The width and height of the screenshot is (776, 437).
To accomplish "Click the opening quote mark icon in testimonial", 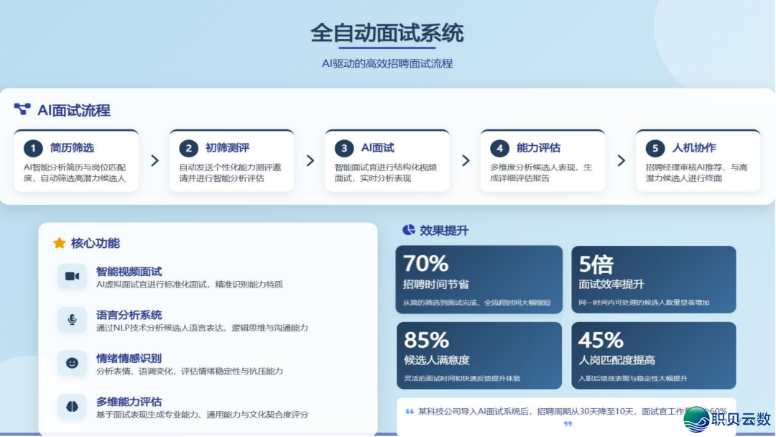I will (410, 411).
